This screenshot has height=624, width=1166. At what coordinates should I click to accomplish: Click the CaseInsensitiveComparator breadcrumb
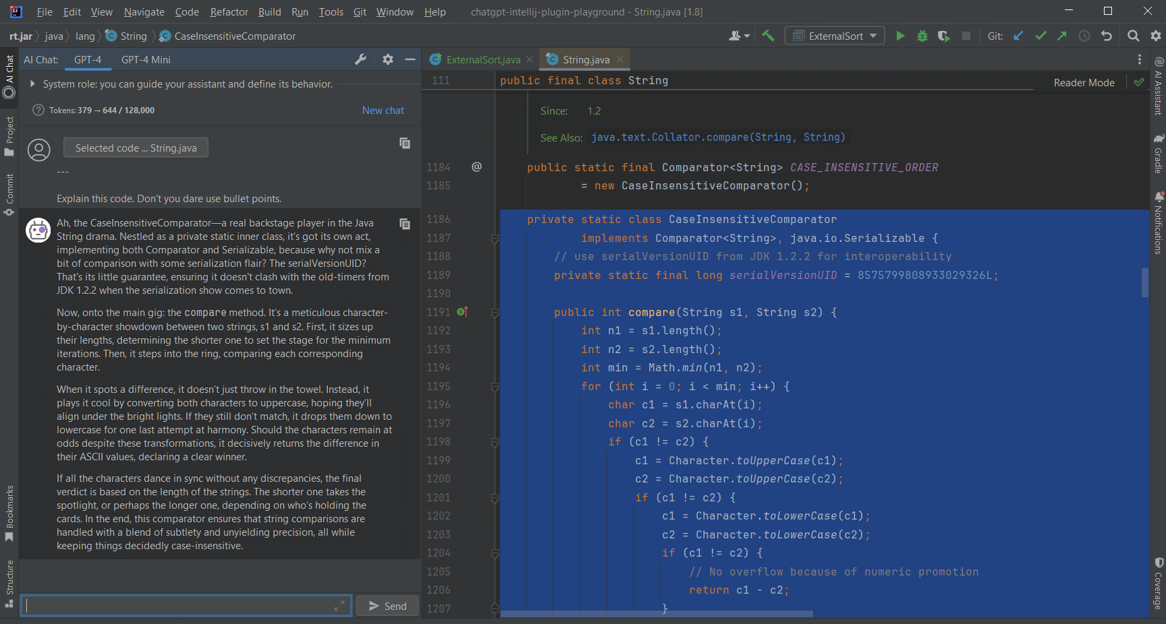pos(235,36)
